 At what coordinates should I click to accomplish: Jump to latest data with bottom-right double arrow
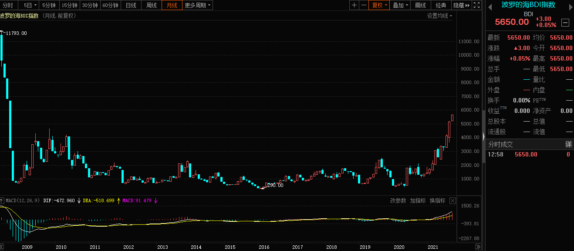(478, 247)
